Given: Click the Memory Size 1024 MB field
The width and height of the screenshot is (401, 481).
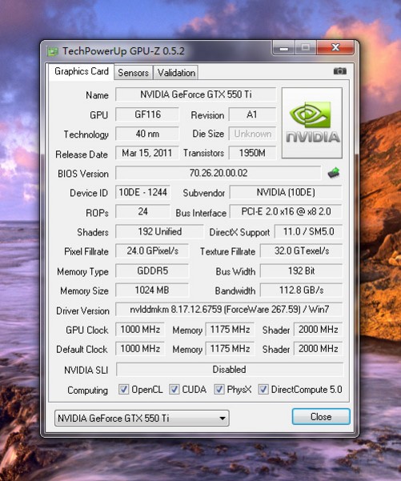Looking at the screenshot, I should (152, 291).
